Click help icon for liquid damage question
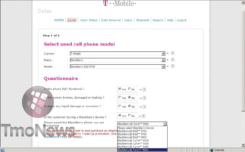This screenshot has height=152, width=245. [144, 107]
